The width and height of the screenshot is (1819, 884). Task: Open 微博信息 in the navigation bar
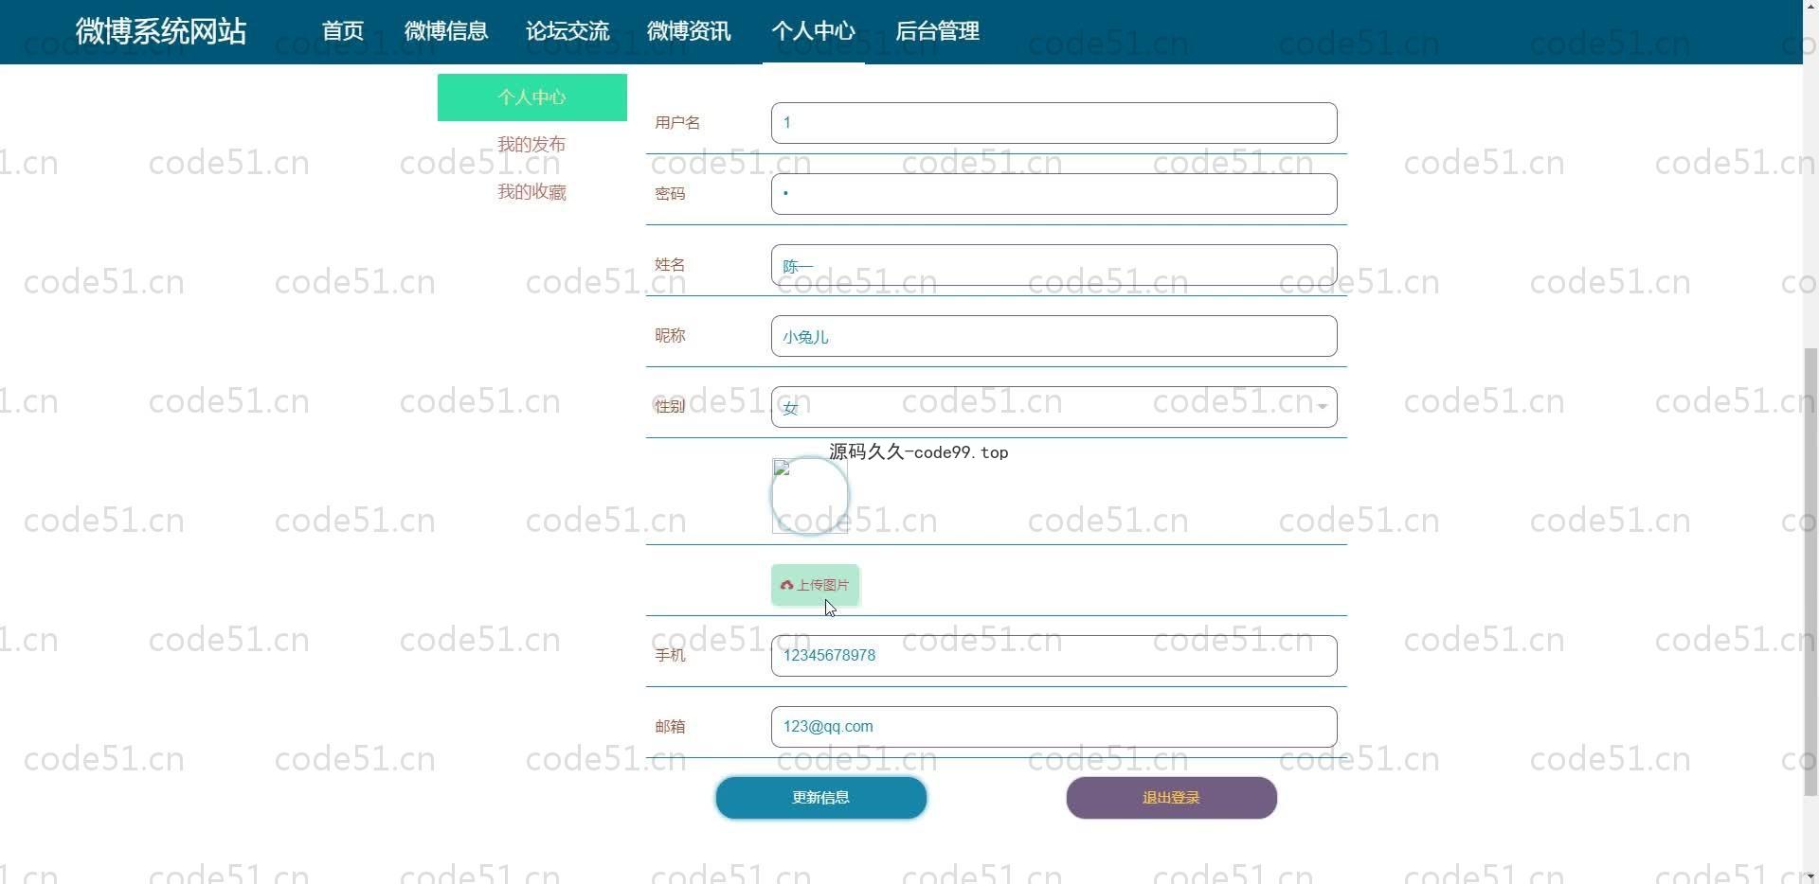point(446,31)
